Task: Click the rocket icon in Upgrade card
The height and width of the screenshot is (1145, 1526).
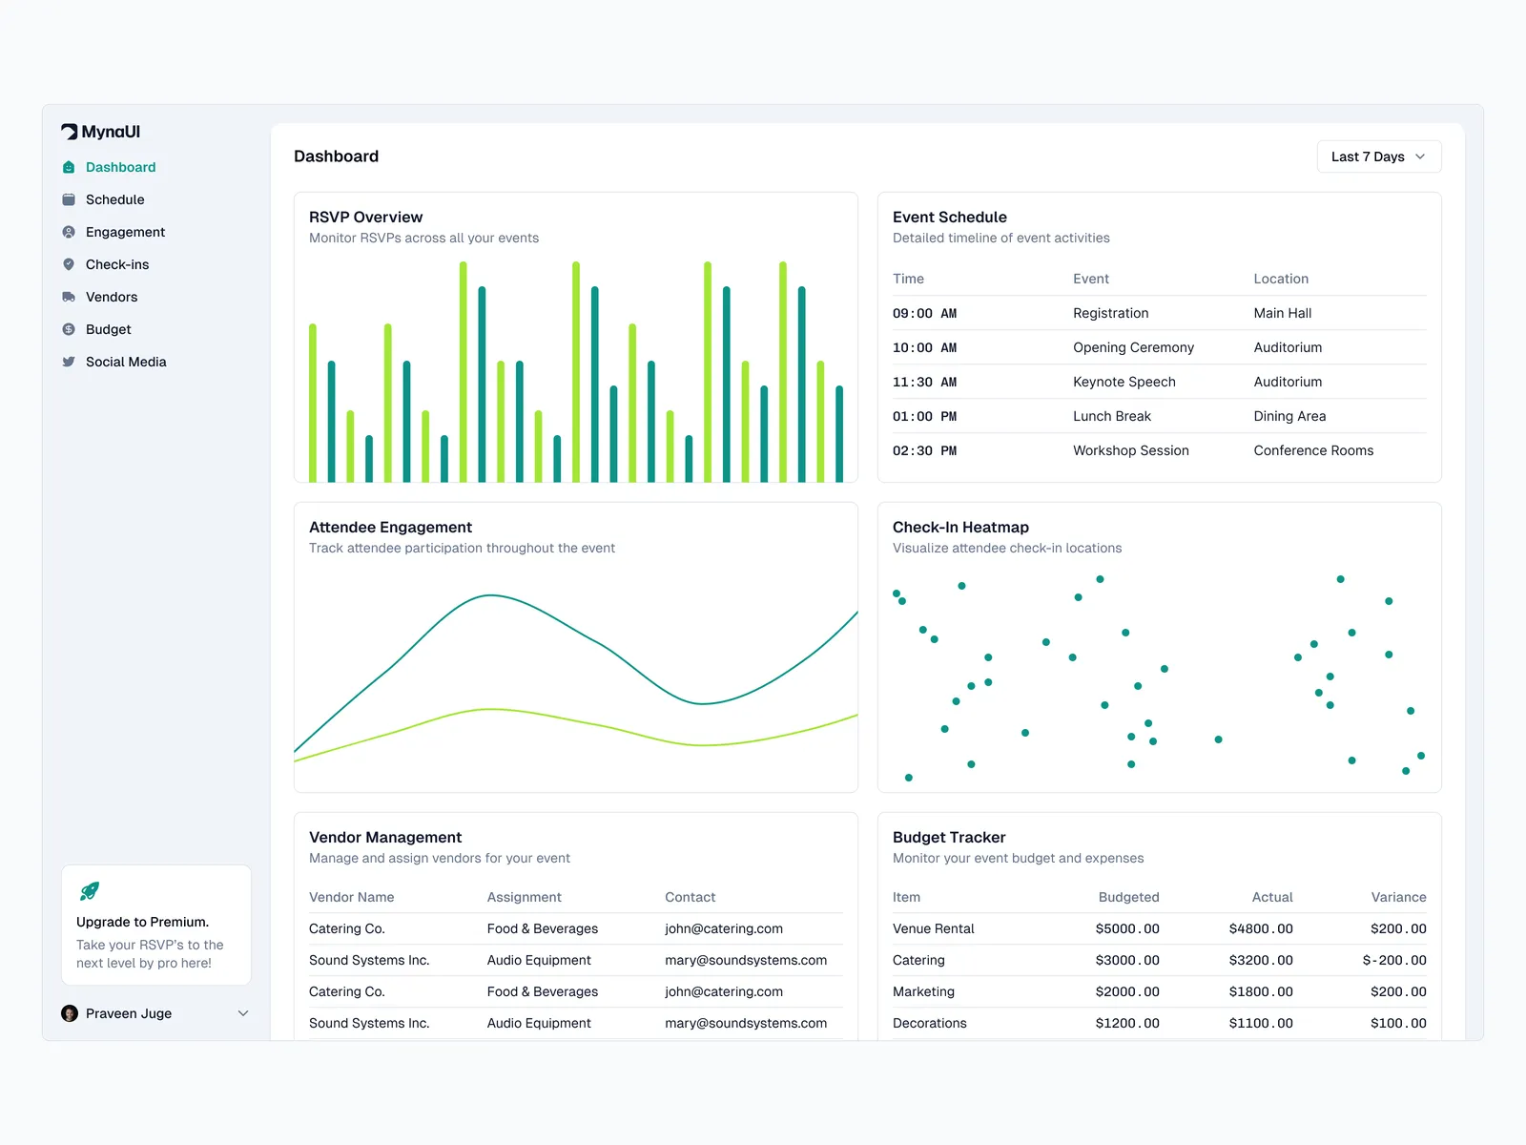Action: pyautogui.click(x=90, y=891)
